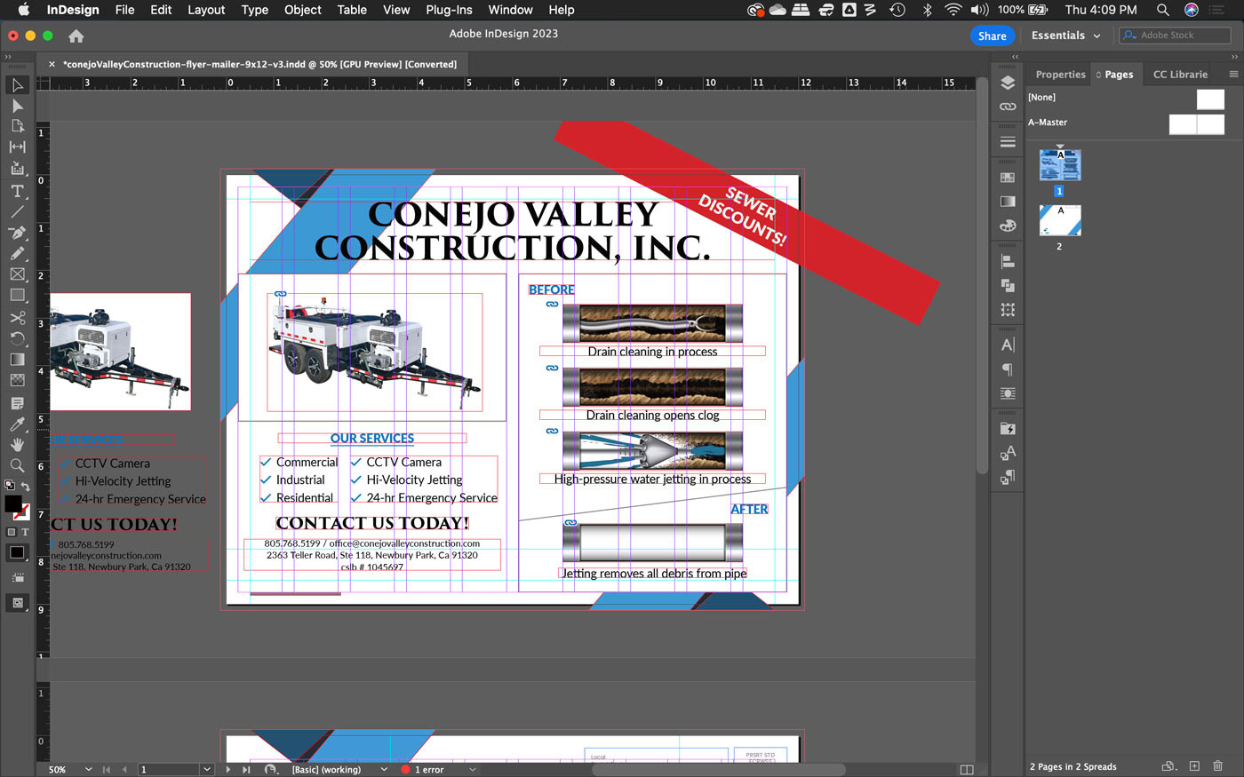The height and width of the screenshot is (777, 1244).
Task: Open the zoom level dropdown at 50%
Action: pos(88,769)
